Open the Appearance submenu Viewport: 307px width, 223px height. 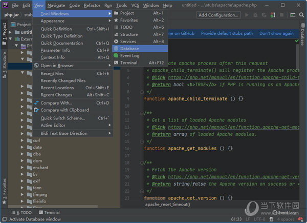pyautogui.click(x=73, y=21)
